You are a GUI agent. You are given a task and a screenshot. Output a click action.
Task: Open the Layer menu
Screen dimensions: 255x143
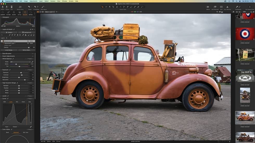tap(41, 1)
